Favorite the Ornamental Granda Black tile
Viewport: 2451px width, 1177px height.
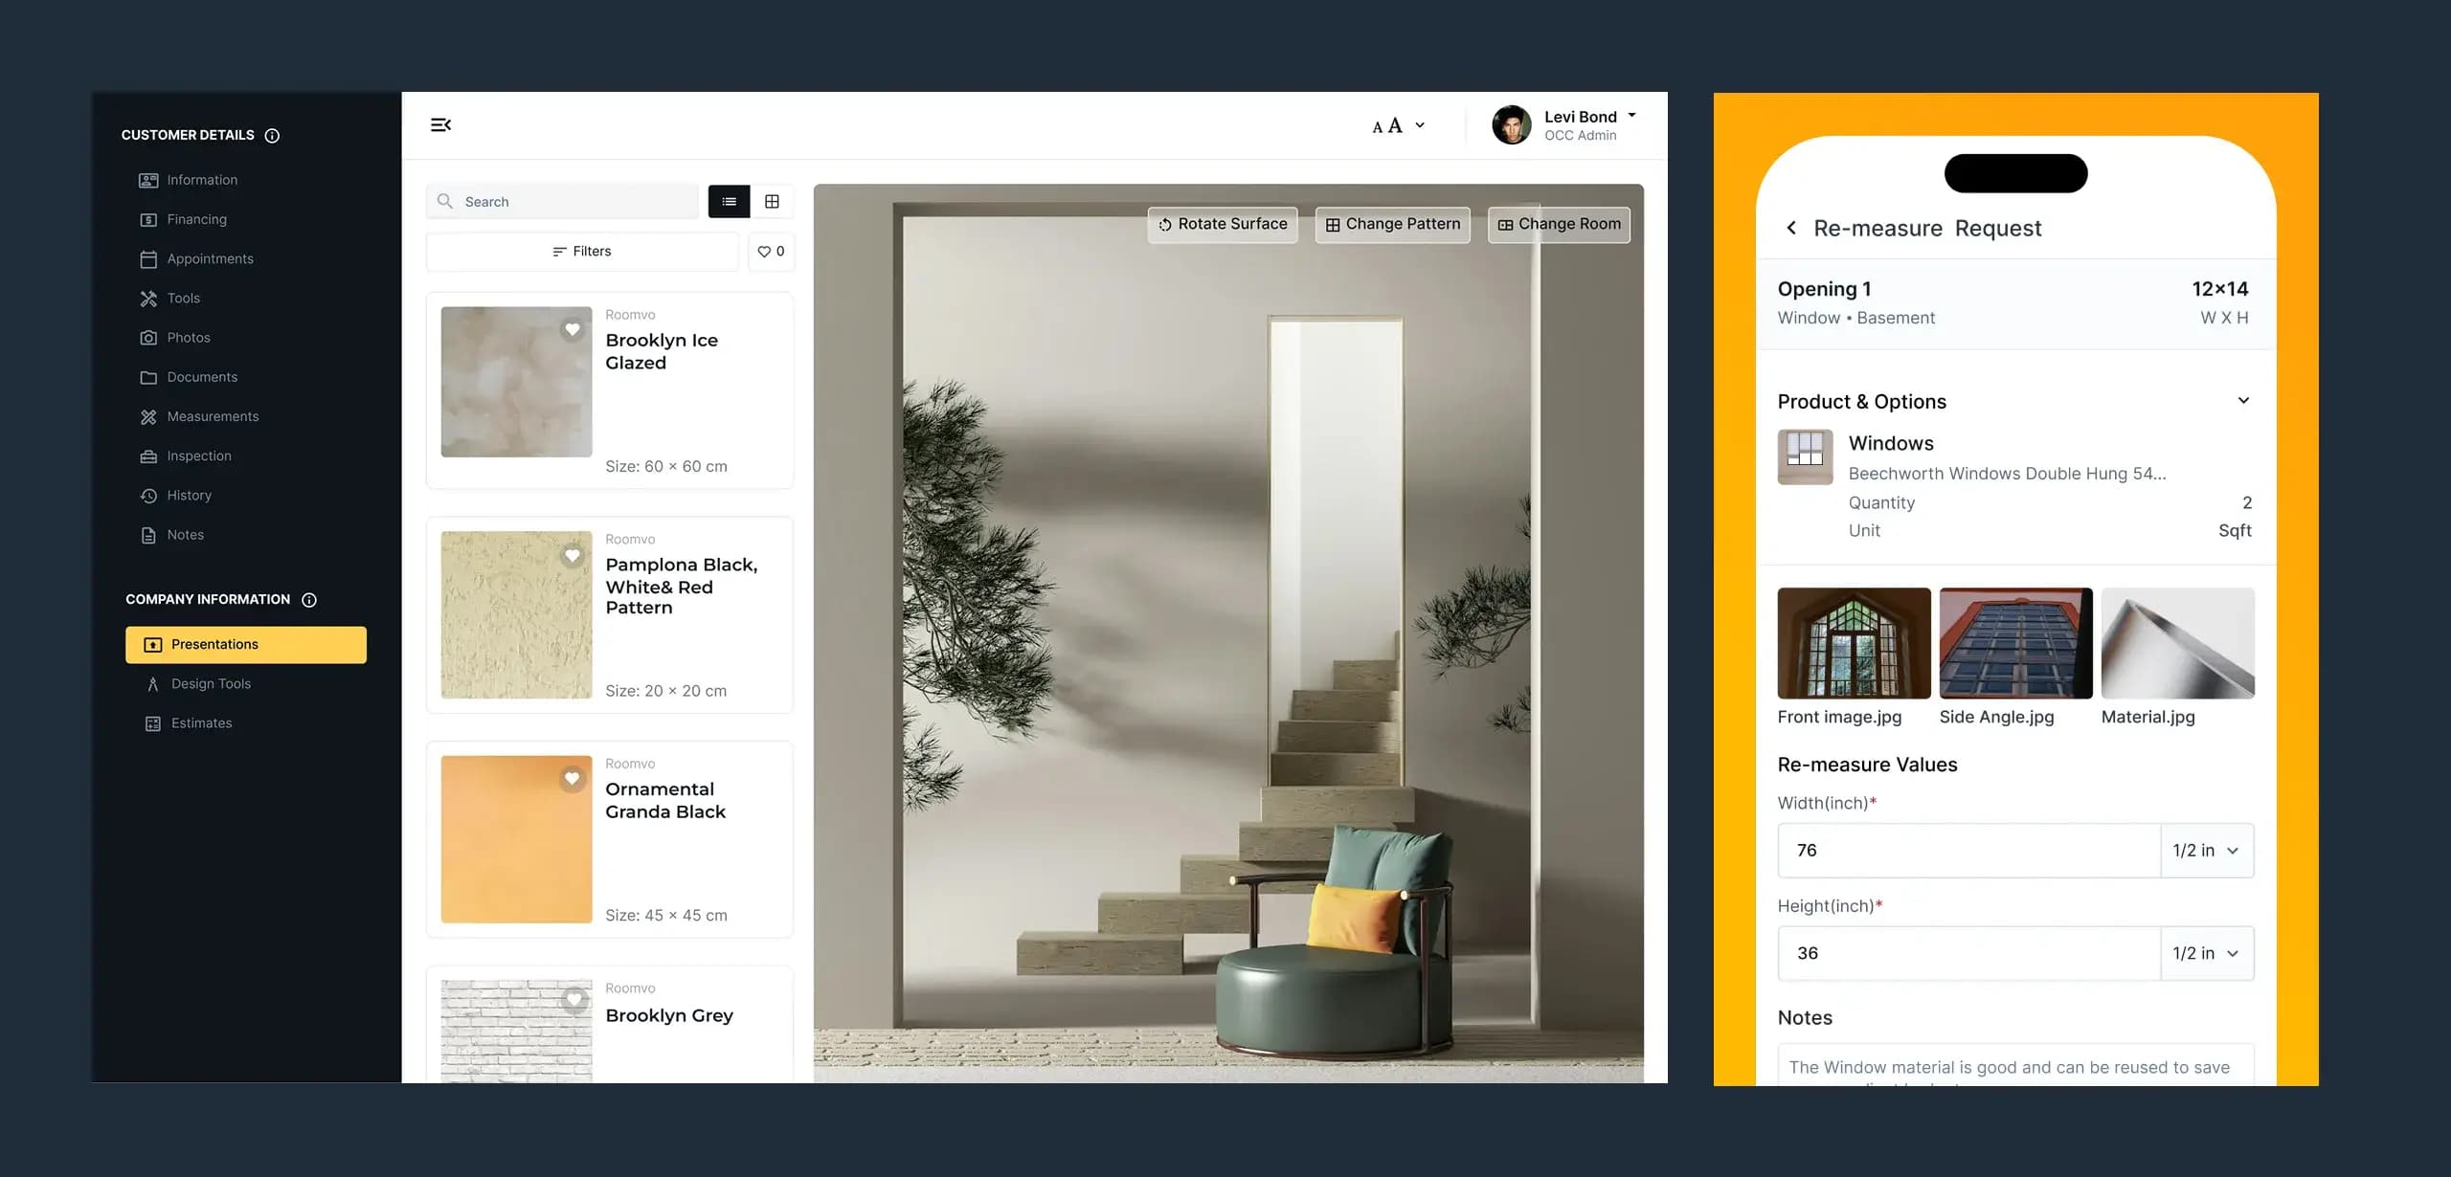coord(573,779)
